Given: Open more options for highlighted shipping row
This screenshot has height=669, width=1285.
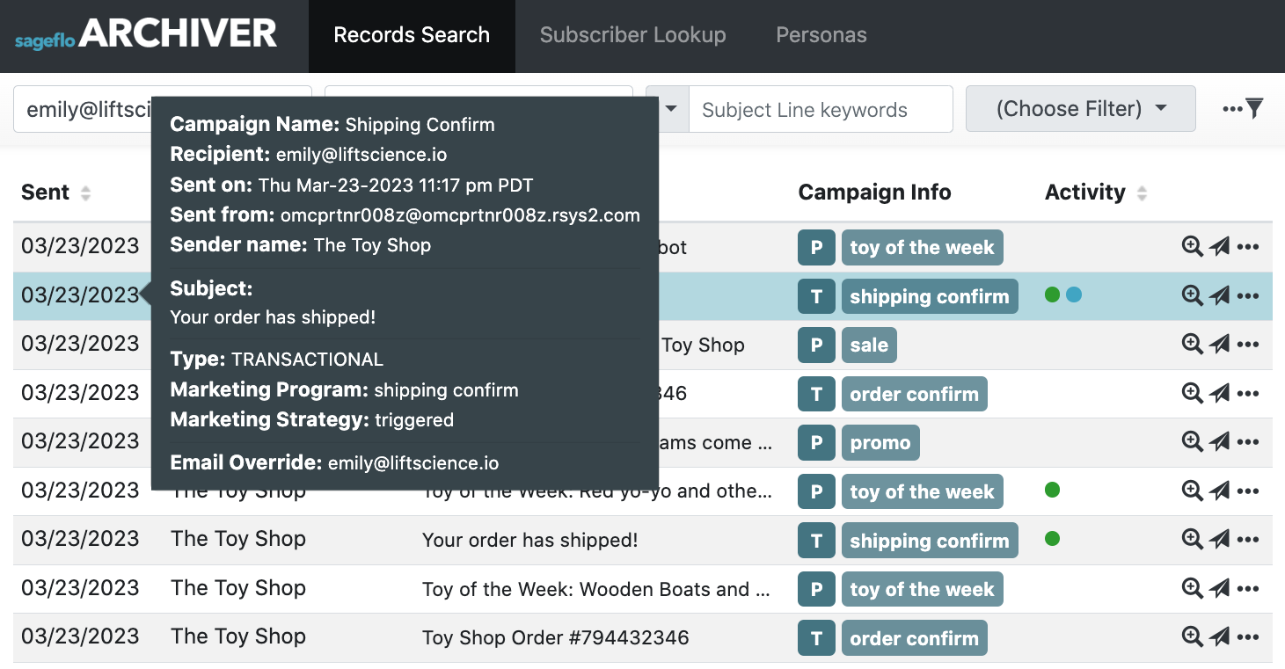Looking at the screenshot, I should click(x=1248, y=296).
